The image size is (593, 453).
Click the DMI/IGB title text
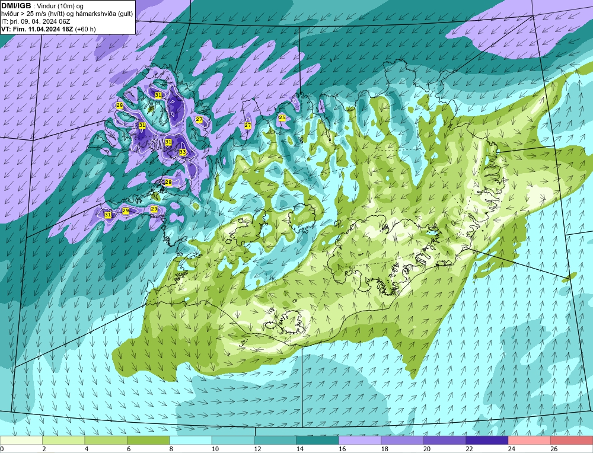click(16, 6)
